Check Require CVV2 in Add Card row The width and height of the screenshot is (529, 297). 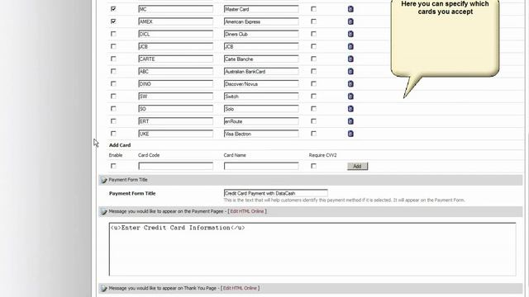314,166
